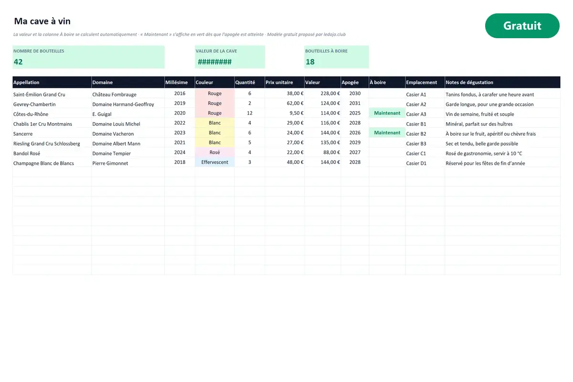Image resolution: width=573 pixels, height=382 pixels.
Task: Select the 62,00 € unit price cell
Action: click(285, 104)
